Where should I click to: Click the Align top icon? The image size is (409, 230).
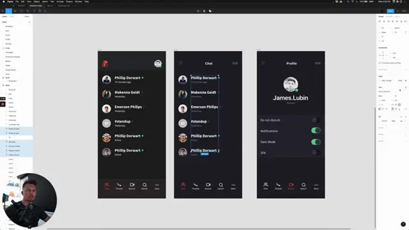(x=392, y=21)
